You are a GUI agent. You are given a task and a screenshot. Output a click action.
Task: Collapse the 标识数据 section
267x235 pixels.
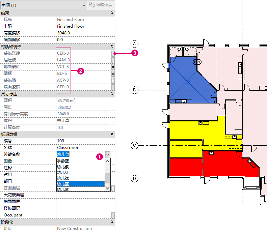click(112, 134)
